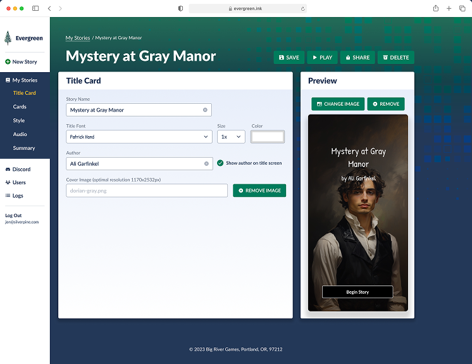472x364 pixels.
Task: Open the Size 1x dropdown
Action: pos(231,137)
